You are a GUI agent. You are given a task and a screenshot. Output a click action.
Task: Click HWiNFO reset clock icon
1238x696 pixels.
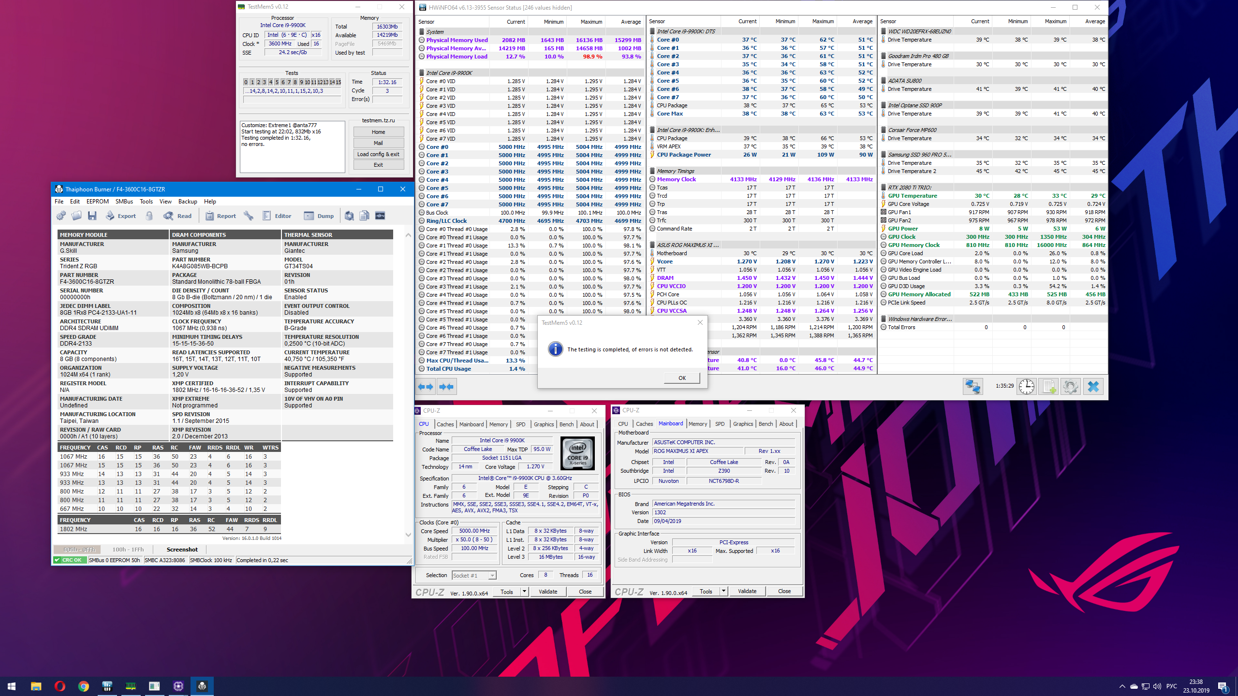[x=1026, y=387]
